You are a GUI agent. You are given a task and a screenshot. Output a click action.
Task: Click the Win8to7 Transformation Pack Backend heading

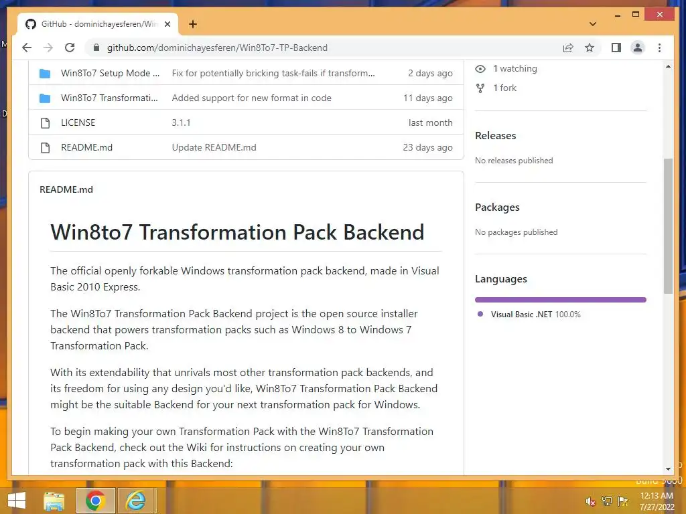click(x=237, y=232)
